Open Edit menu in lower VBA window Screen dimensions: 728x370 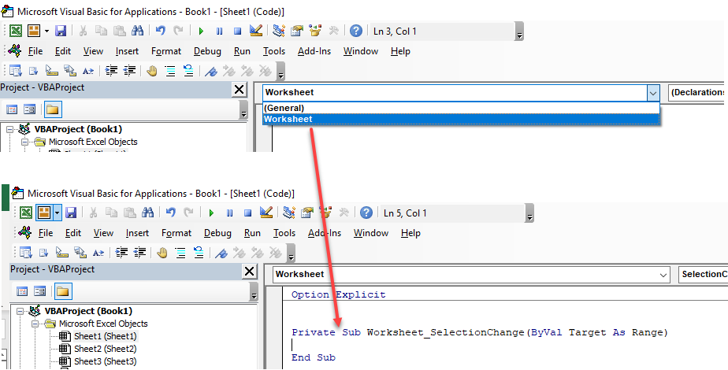[x=73, y=233]
